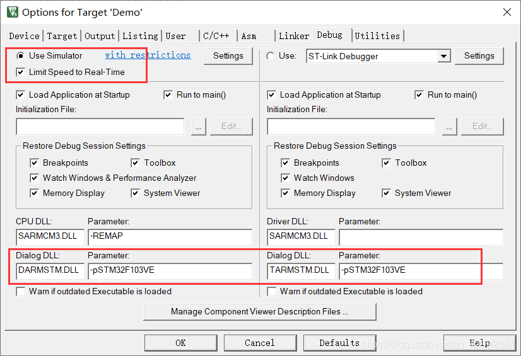Switch to the Linker tab
Screen dimensions: 521x356
pyautogui.click(x=294, y=36)
